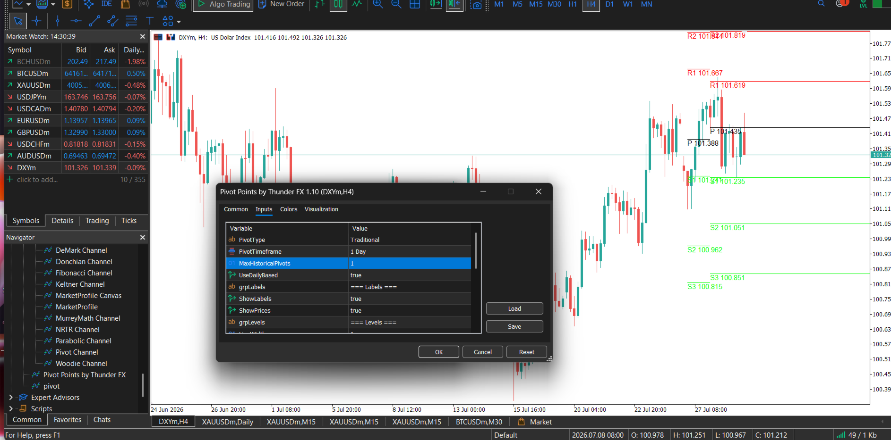Open the search magnifier in toolbar
Viewport: 891px width, 440px height.
[822, 4]
